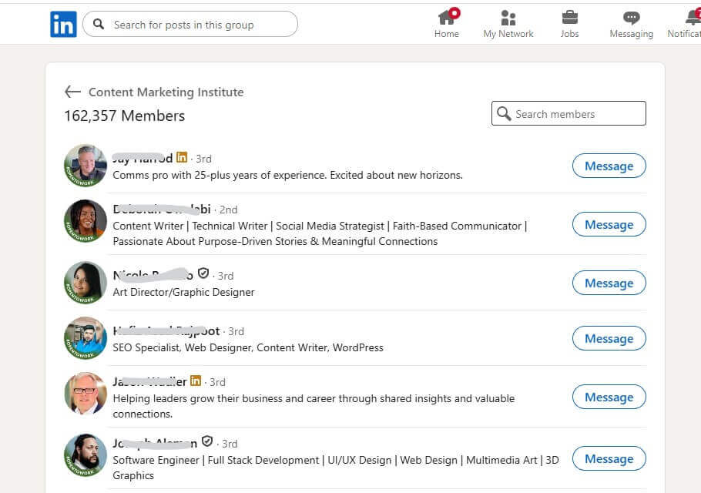The height and width of the screenshot is (493, 701).
Task: Message the Comms pro member
Action: pos(609,166)
